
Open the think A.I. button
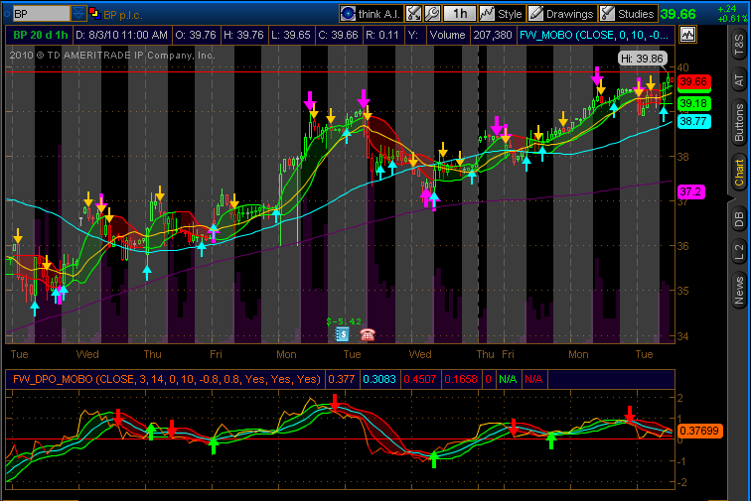[x=371, y=14]
